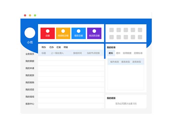Select the purple 待还款总额 card
The image size is (171, 128).
(94, 33)
